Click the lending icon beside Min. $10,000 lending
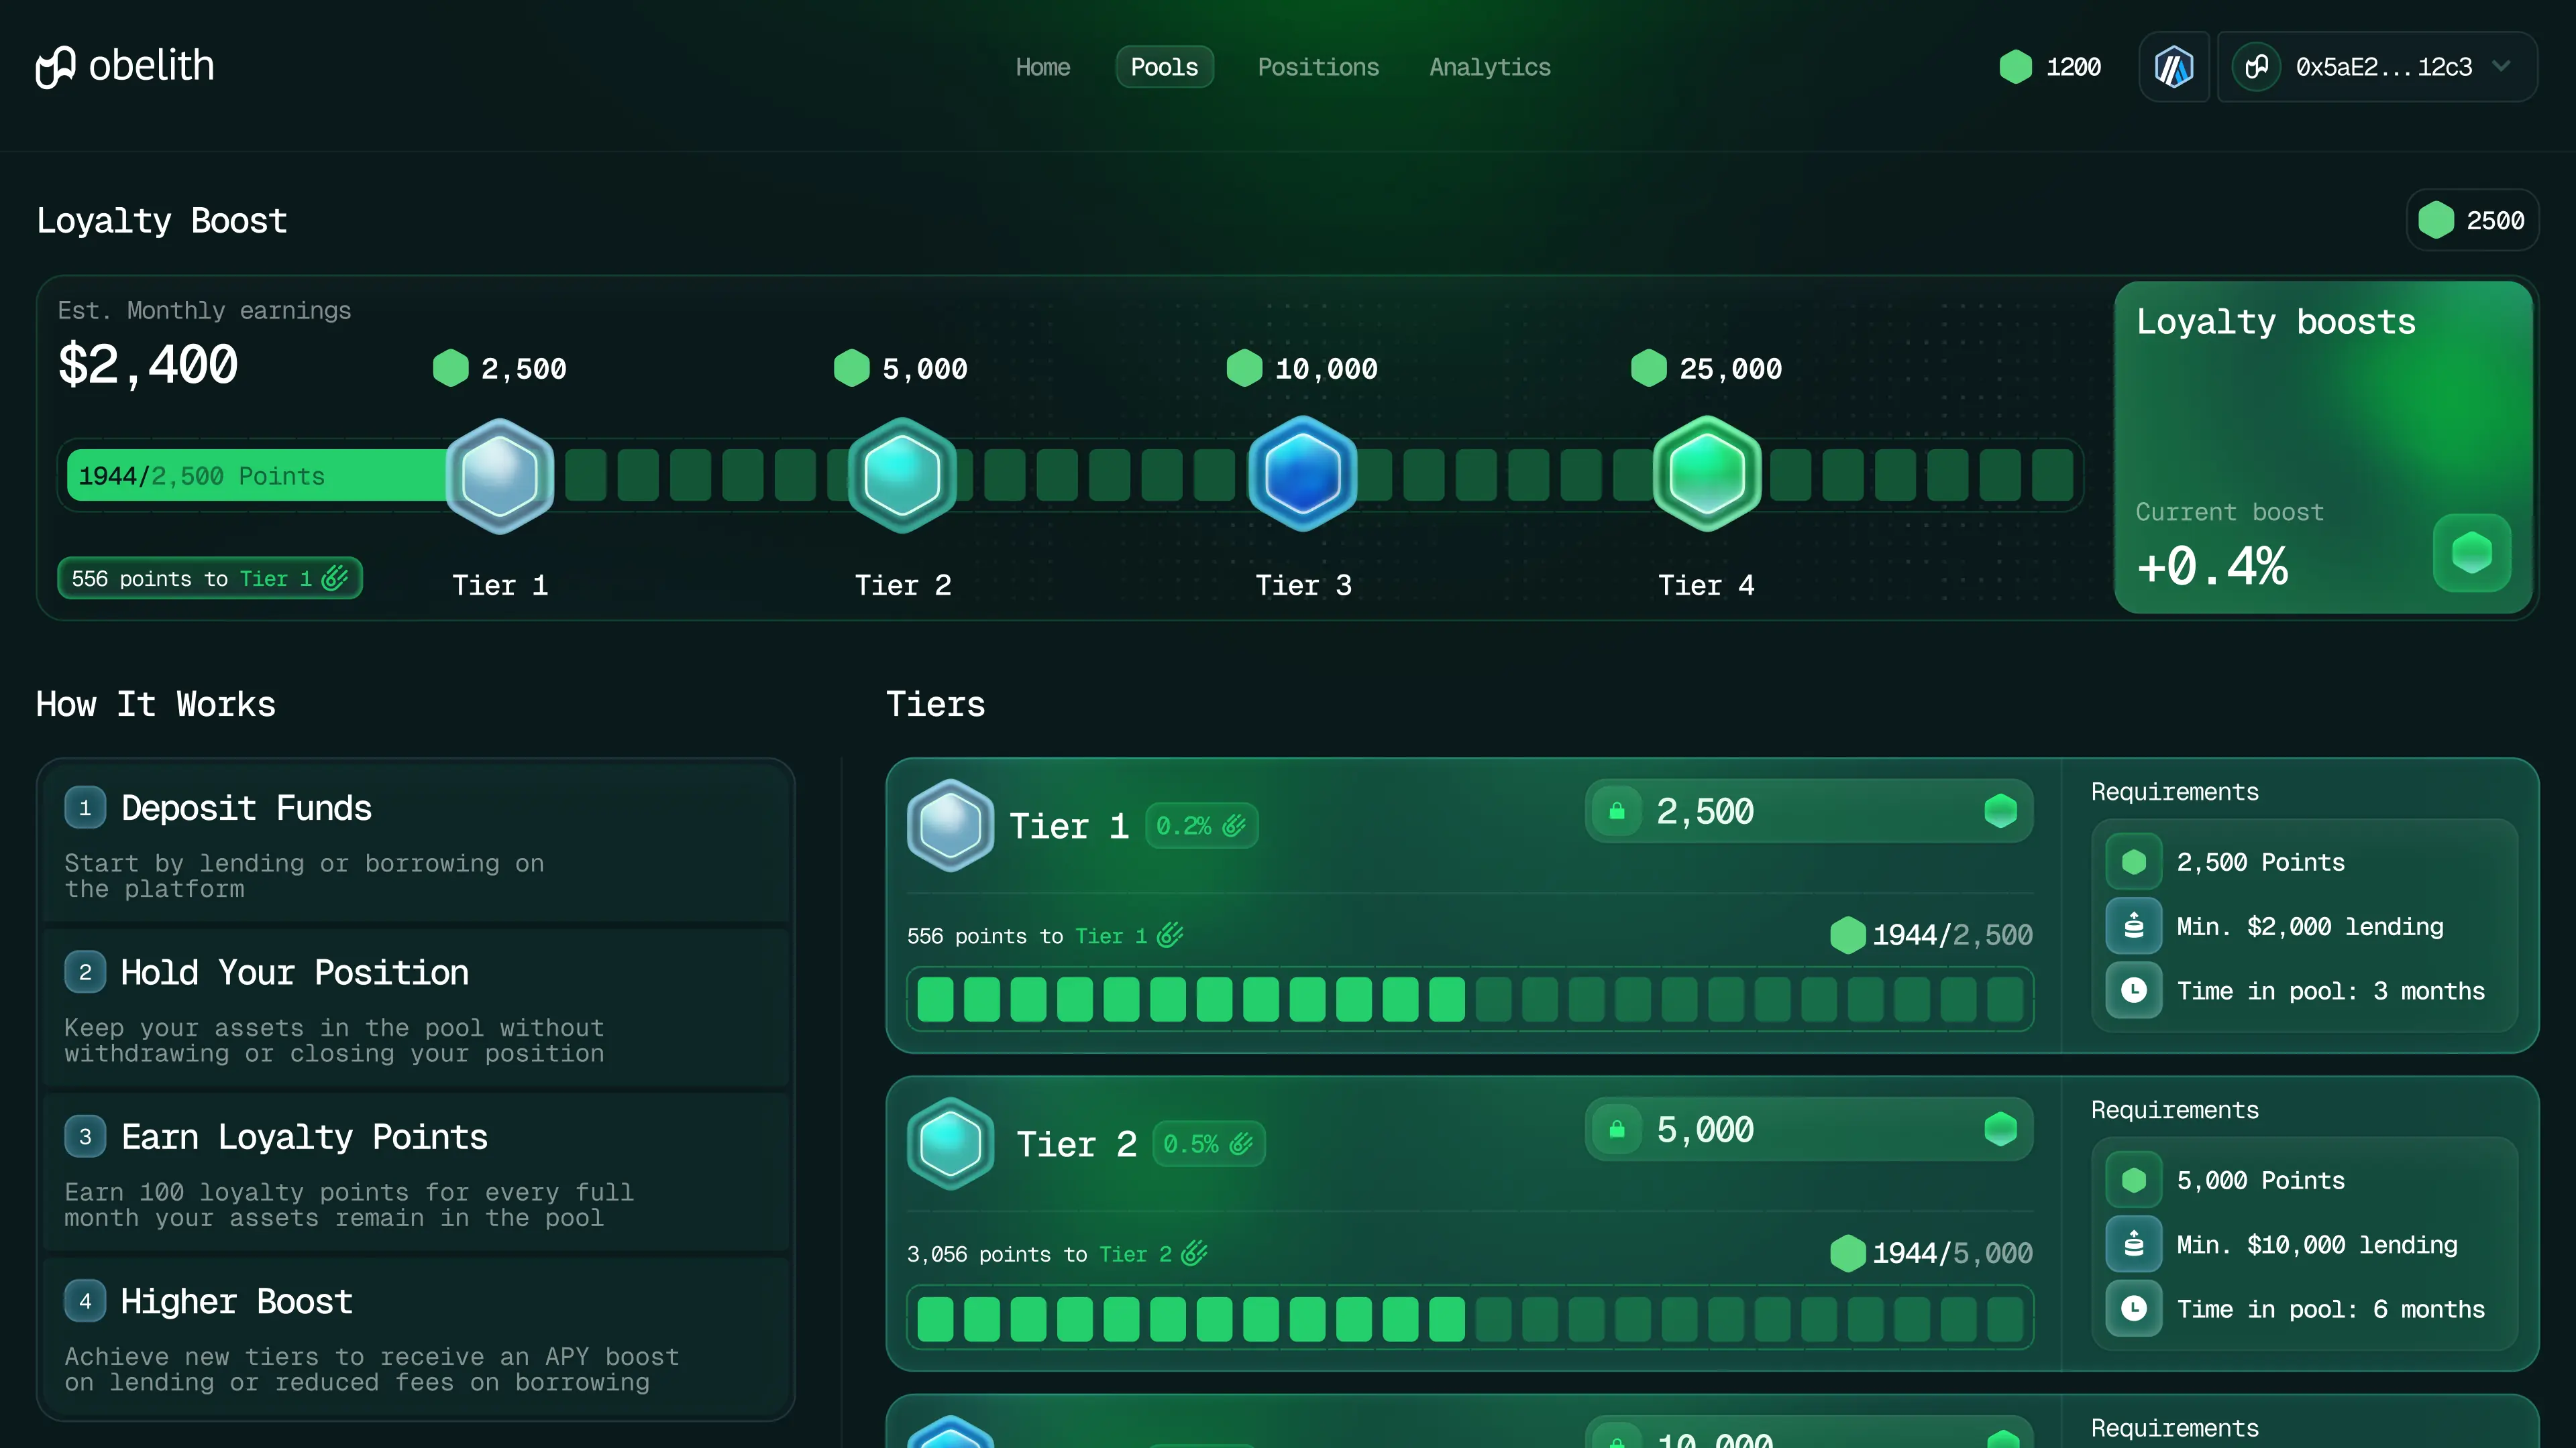Image resolution: width=2576 pixels, height=1448 pixels. point(2134,1244)
